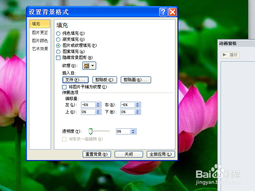Adjust the 下(M) offset spinner arrows
This screenshot has width=255, height=191.
[x=138, y=112]
